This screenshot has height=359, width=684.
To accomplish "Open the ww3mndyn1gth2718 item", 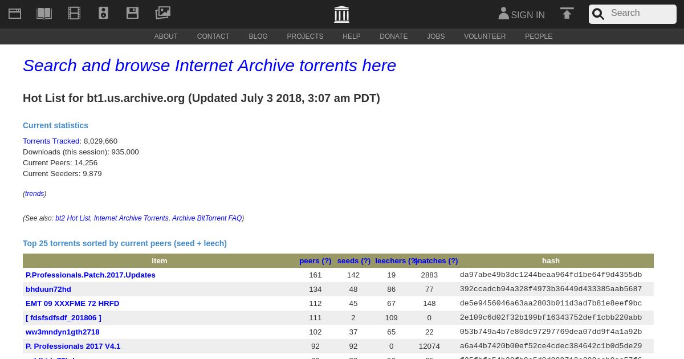I will point(63,332).
